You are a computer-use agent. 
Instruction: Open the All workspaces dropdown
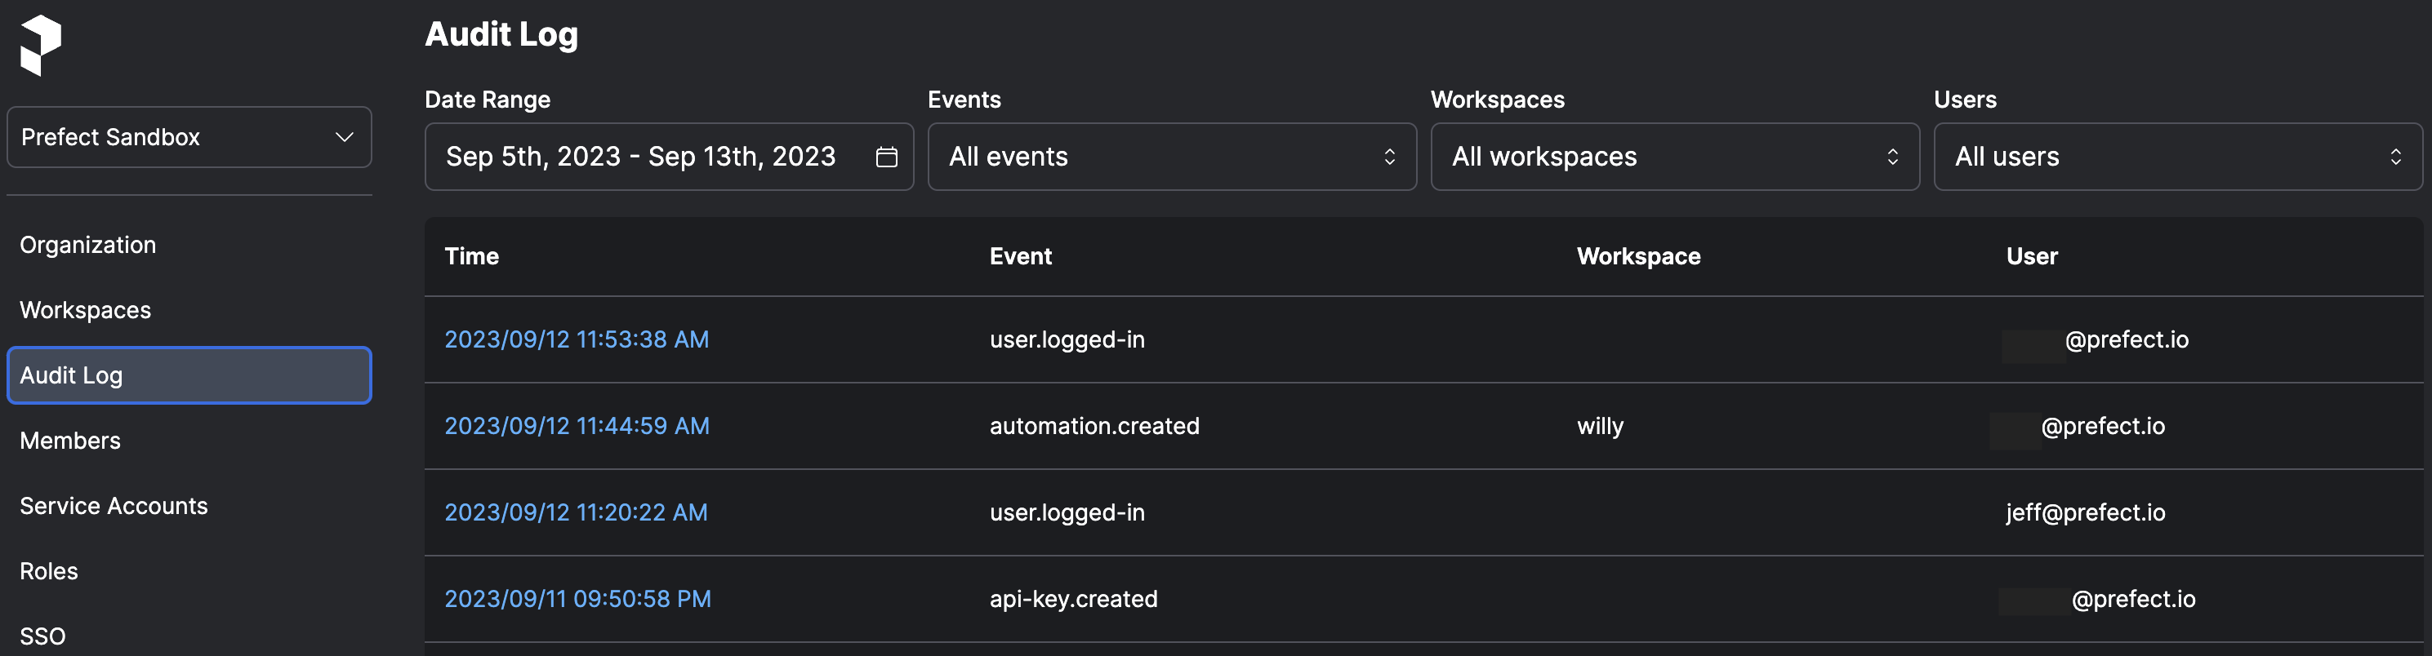point(1675,157)
